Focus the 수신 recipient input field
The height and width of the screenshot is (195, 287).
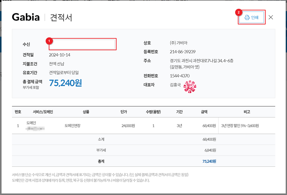coord(82,44)
